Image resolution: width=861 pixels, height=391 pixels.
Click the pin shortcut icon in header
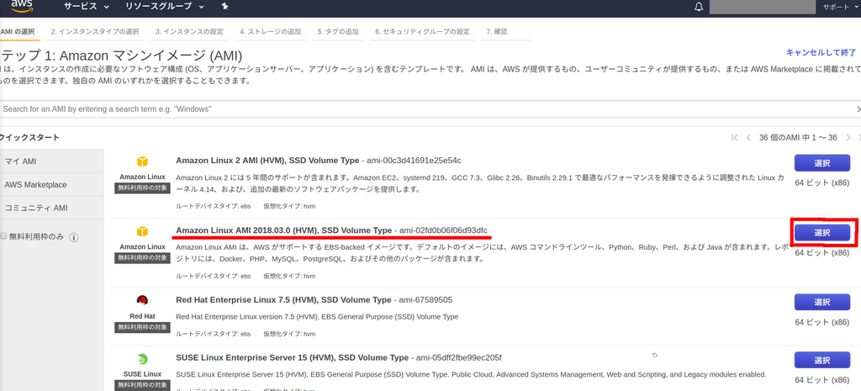click(224, 7)
